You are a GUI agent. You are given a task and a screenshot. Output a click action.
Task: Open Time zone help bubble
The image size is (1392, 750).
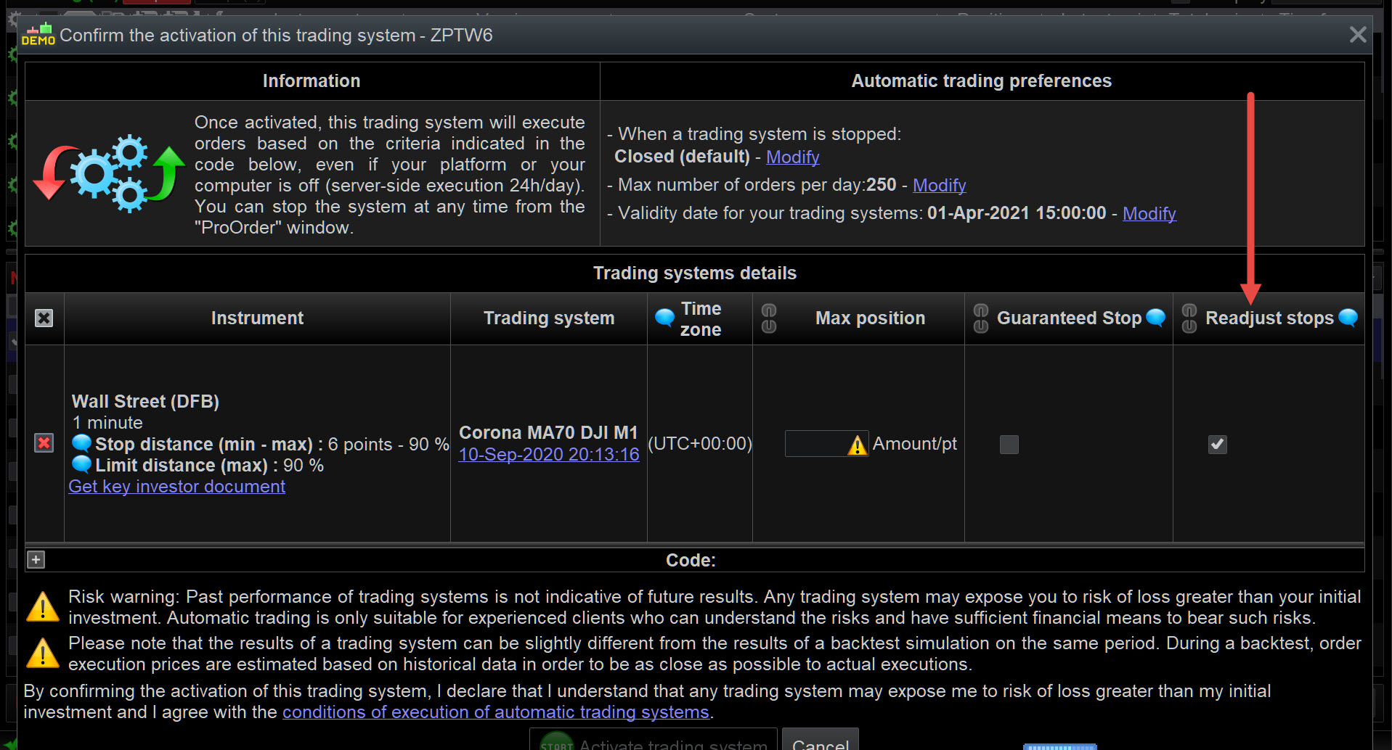coord(664,317)
